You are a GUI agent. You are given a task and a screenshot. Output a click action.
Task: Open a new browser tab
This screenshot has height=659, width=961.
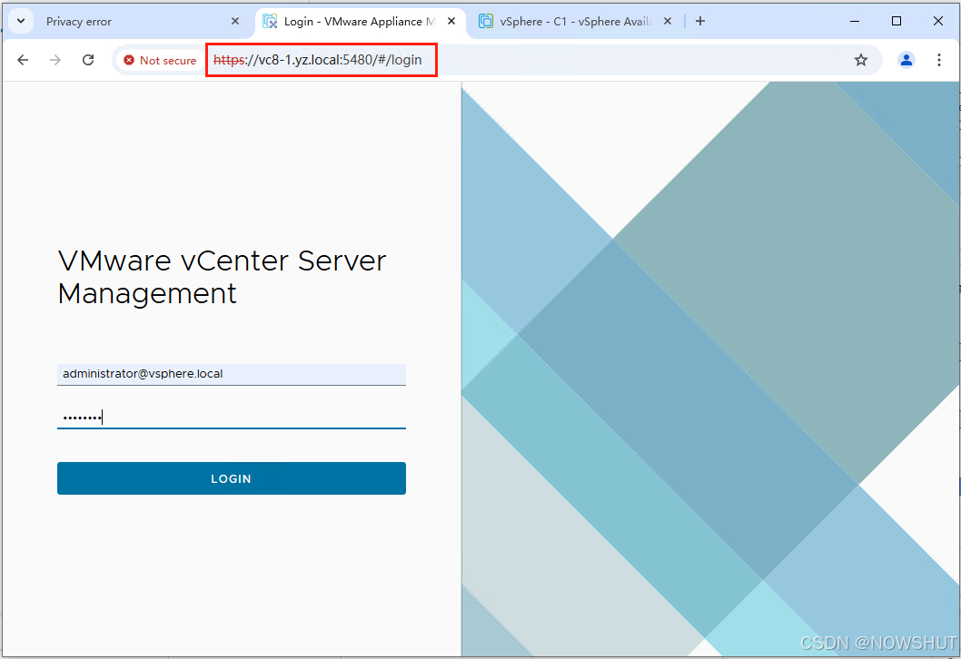[700, 22]
